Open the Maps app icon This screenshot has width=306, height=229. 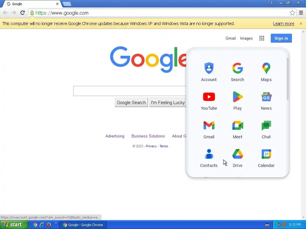pos(266,72)
